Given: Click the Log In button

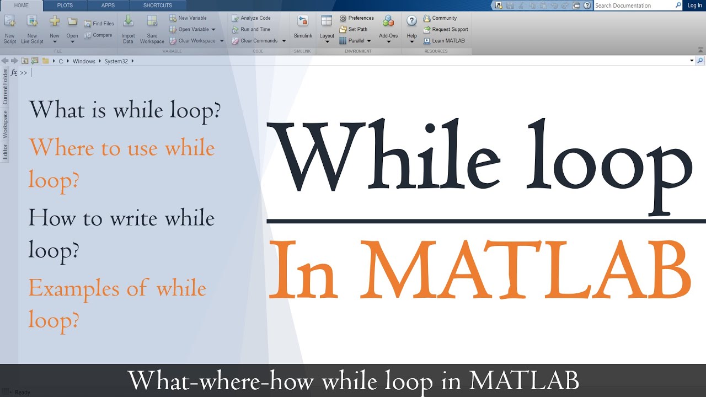Looking at the screenshot, I should 695,6.
